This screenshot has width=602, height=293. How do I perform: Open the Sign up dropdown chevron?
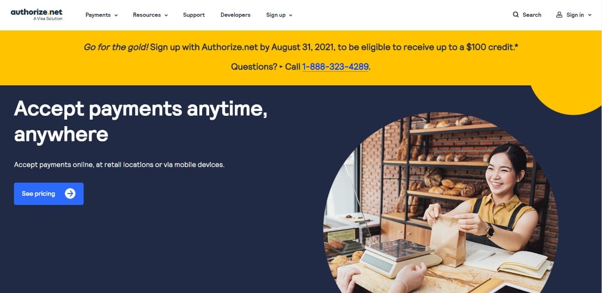290,15
